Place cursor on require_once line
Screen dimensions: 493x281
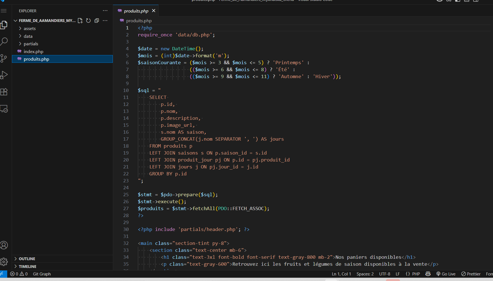point(176,35)
